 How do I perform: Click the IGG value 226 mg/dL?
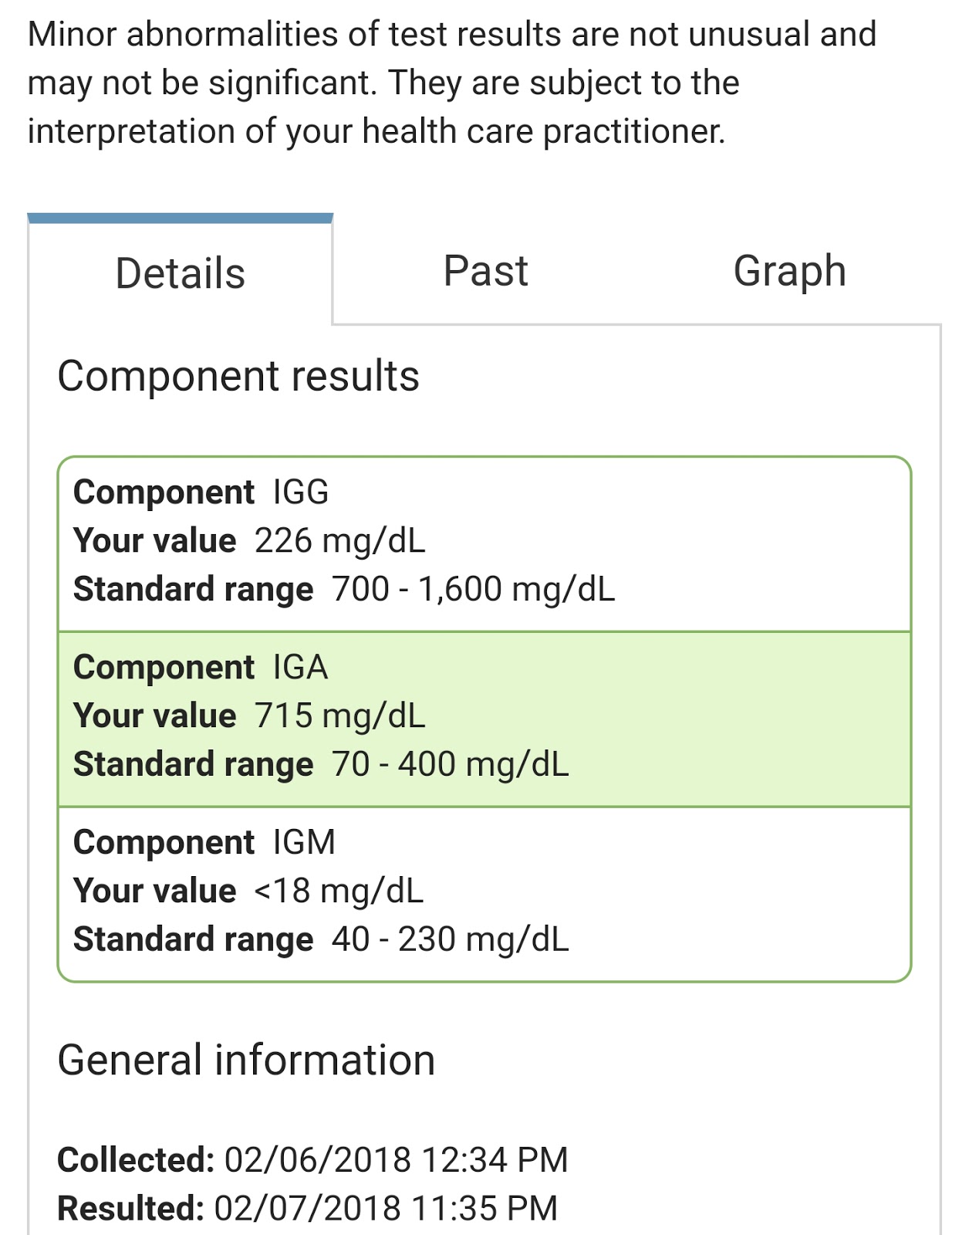[x=339, y=541]
